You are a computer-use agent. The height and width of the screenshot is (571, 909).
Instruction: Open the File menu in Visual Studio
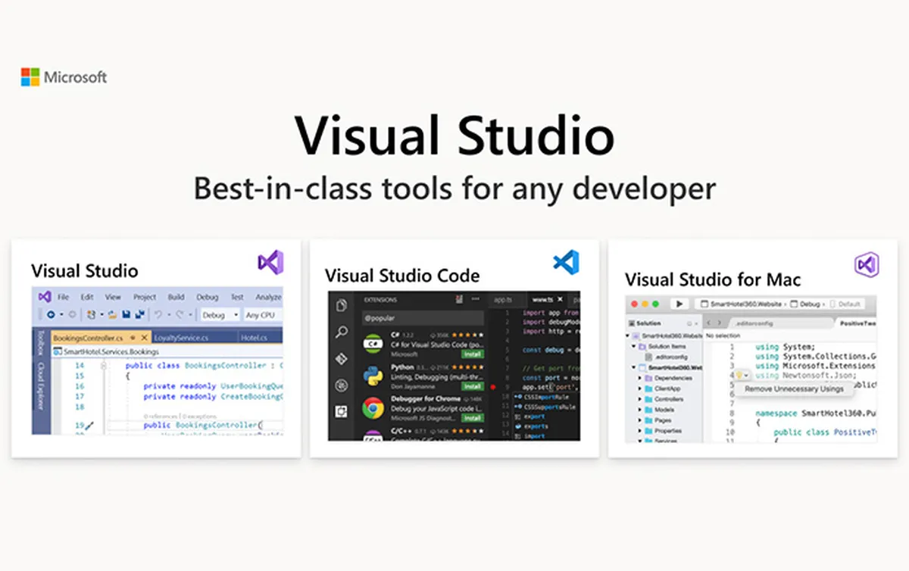click(64, 297)
